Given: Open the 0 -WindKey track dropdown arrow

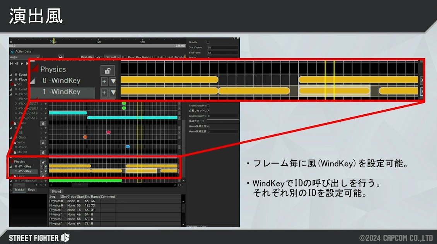Looking at the screenshot, I should pos(46,167).
